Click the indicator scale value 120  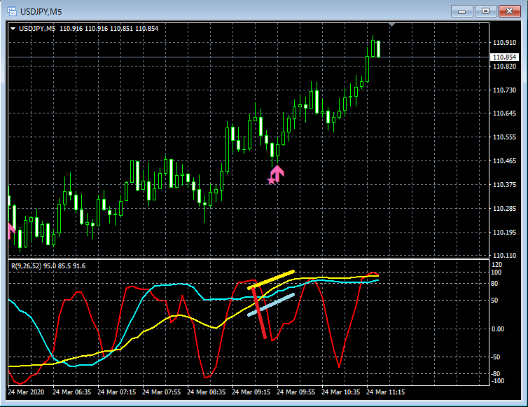click(x=496, y=265)
